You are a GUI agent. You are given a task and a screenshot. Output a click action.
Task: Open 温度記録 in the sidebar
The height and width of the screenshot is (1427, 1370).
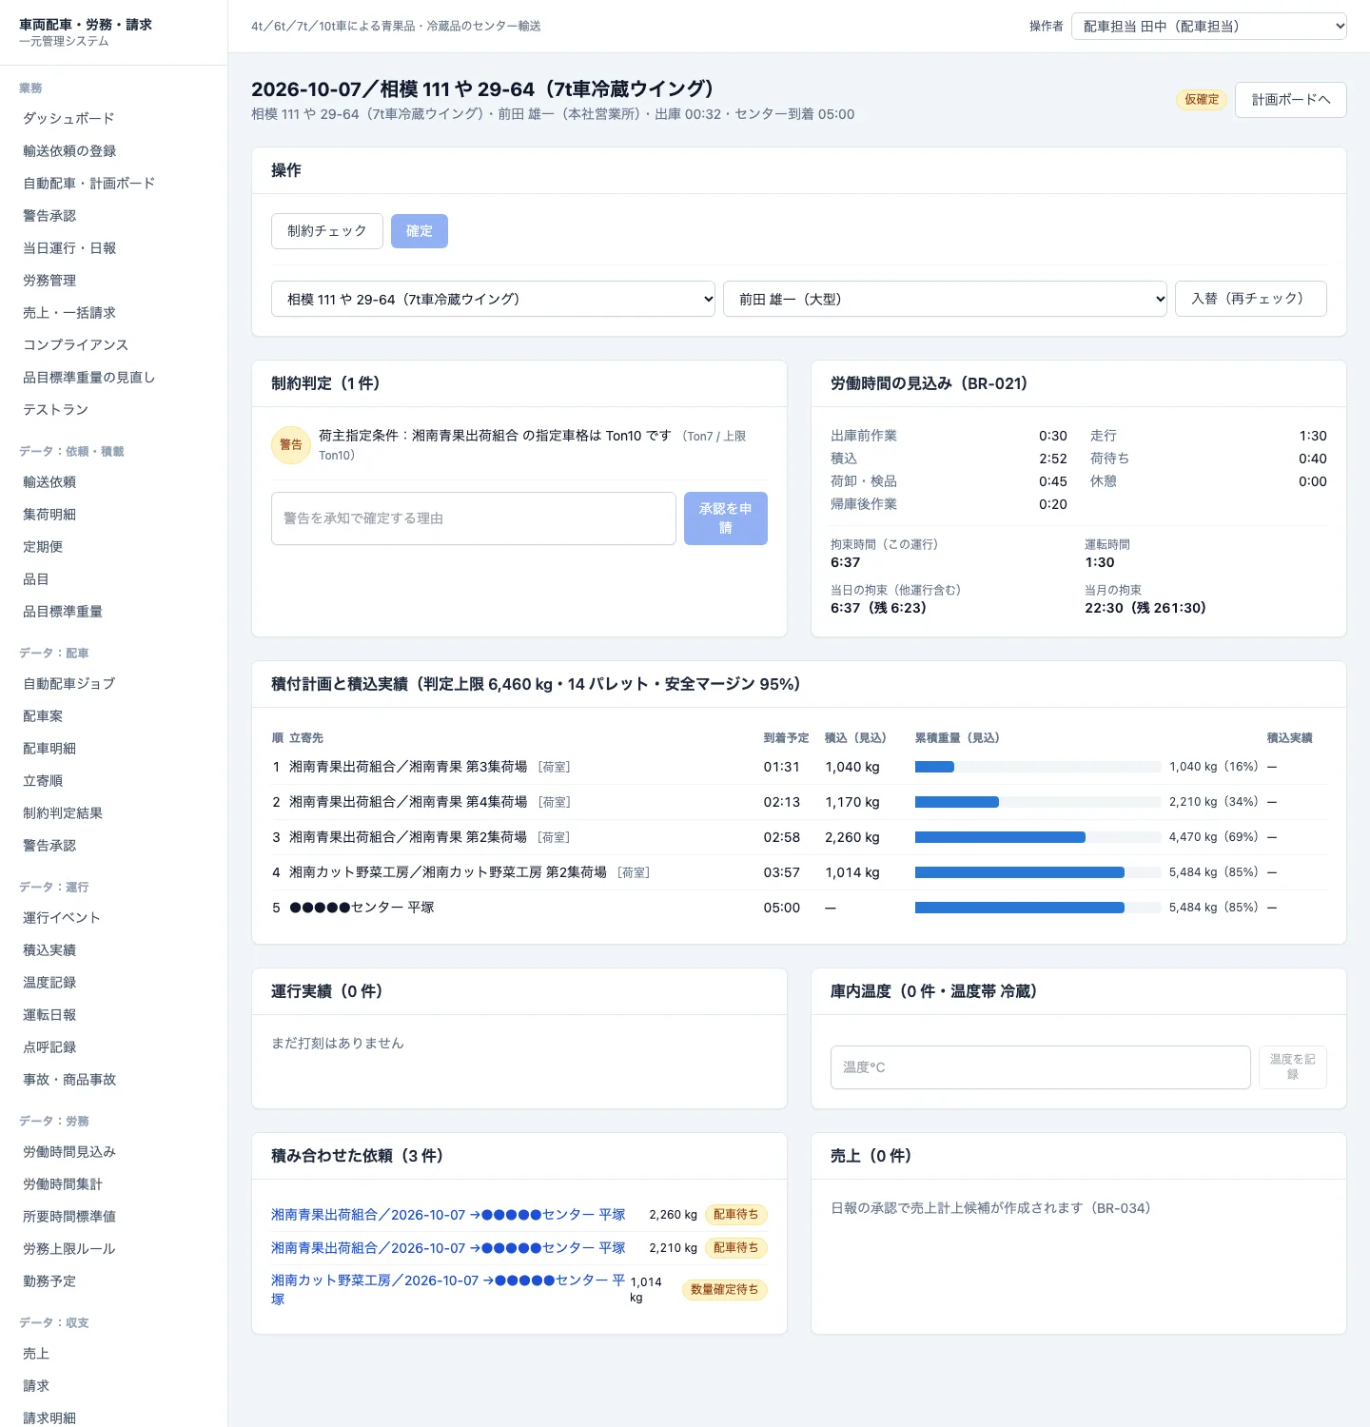[49, 982]
